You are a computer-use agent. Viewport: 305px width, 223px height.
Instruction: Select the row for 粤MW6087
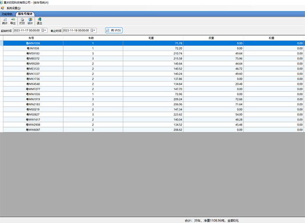tap(33, 129)
